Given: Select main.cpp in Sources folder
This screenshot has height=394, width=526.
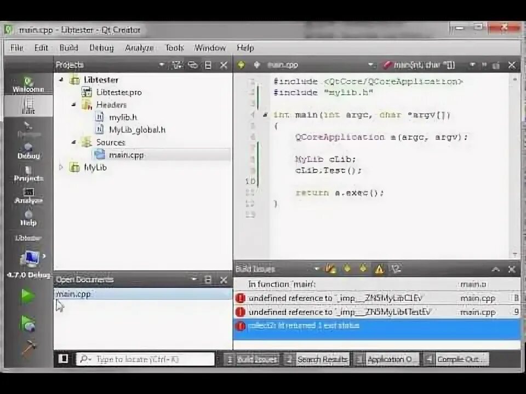Looking at the screenshot, I should pyautogui.click(x=126, y=155).
